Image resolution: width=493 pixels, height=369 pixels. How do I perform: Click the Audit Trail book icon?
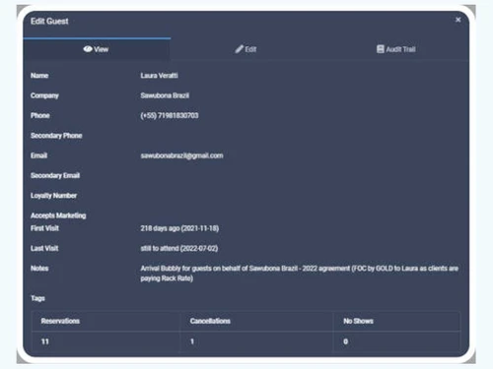[x=380, y=49]
